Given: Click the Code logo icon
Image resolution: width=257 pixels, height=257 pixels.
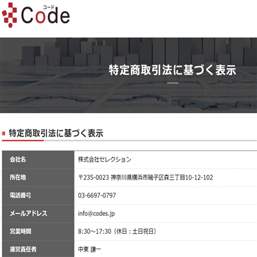Looking at the screenshot, I should [9, 15].
